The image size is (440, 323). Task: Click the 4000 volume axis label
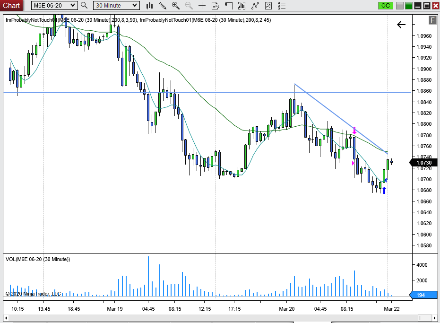tap(422, 265)
